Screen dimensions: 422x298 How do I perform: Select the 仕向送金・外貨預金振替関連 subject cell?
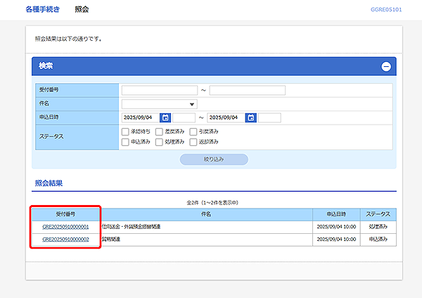point(206,227)
